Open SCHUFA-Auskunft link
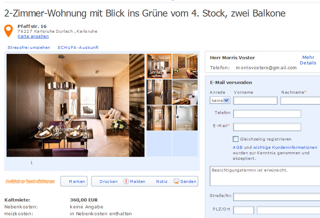Viewport: 320px width, 218px height. tap(78, 48)
